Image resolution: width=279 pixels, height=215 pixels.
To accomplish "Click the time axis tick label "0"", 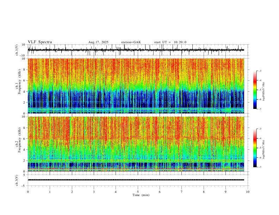I will 28,192.
